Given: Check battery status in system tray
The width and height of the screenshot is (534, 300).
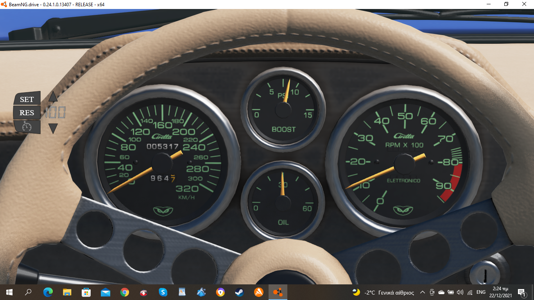Looking at the screenshot, I should pos(451,292).
